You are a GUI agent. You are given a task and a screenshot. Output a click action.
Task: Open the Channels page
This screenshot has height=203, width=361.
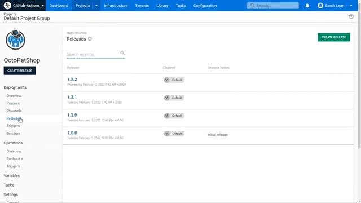(x=14, y=111)
